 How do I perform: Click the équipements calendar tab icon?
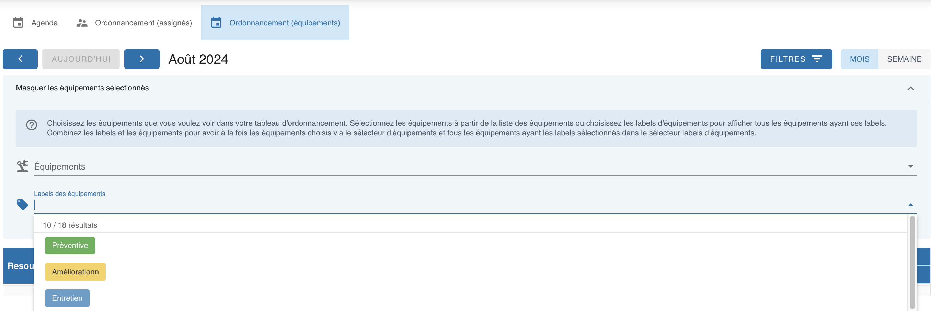[216, 23]
